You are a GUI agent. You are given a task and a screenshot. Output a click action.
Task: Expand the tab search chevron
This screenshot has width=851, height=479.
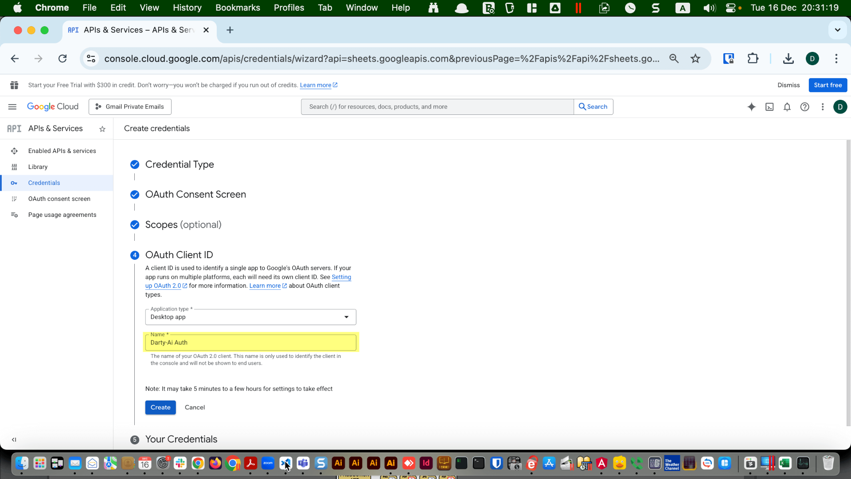click(x=837, y=30)
